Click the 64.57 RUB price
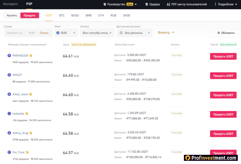The width and height of the screenshot is (241, 164). pos(71,153)
